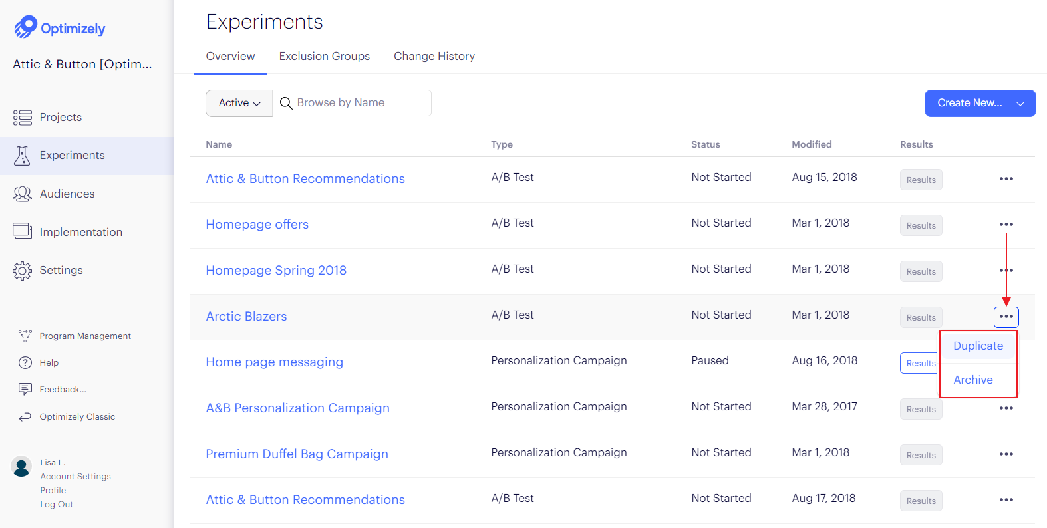Choose Duplicate from the context menu

point(978,346)
